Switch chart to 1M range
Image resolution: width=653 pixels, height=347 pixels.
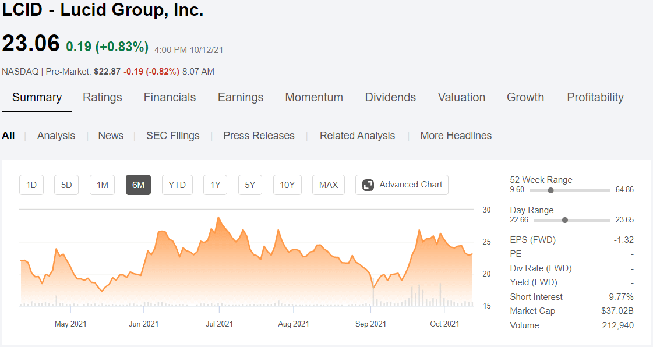point(102,185)
